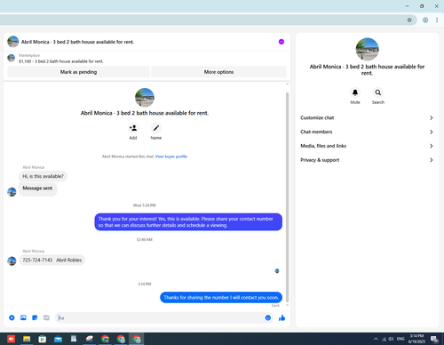
Task: Click the Add people icon
Action: 133,128
